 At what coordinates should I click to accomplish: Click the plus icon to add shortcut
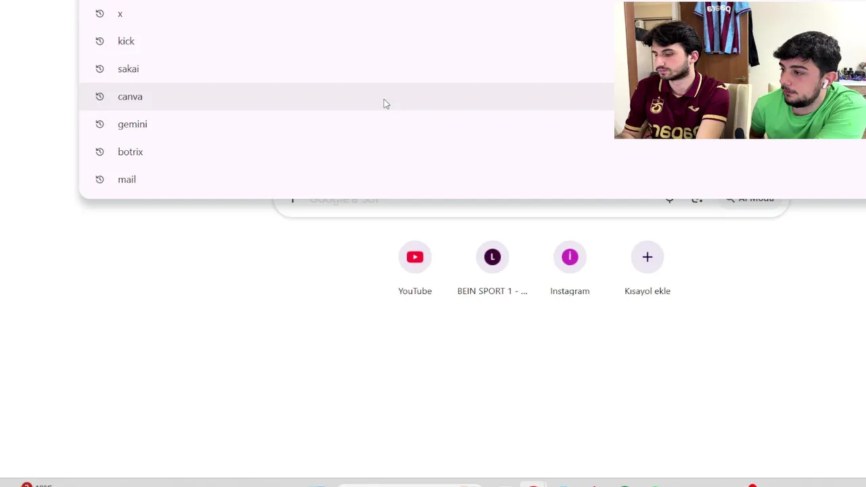tap(647, 257)
